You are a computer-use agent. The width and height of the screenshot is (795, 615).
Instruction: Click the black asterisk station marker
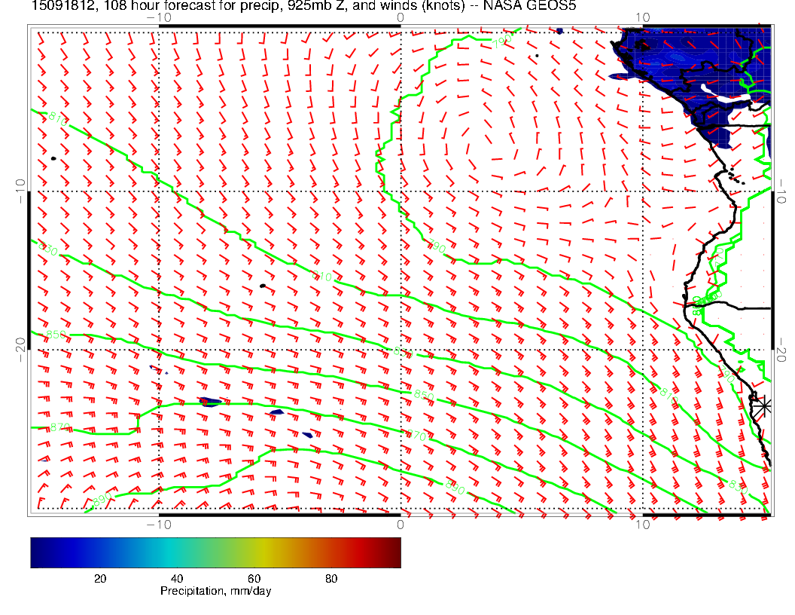click(x=764, y=405)
